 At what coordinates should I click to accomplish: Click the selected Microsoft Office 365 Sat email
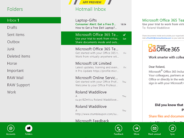(x=96, y=38)
